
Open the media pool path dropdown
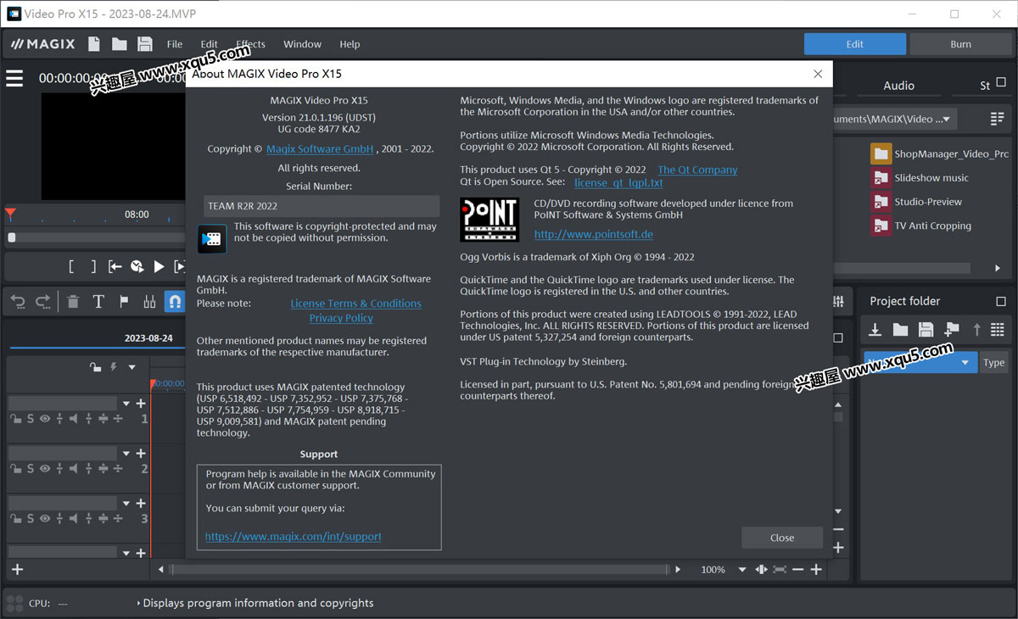(x=945, y=120)
